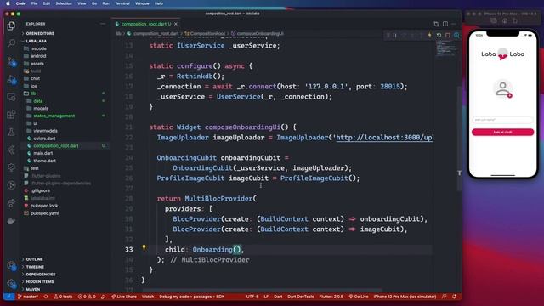Click the synchronize changes icon in status bar
This screenshot has width=544, height=306.
click(x=46, y=297)
